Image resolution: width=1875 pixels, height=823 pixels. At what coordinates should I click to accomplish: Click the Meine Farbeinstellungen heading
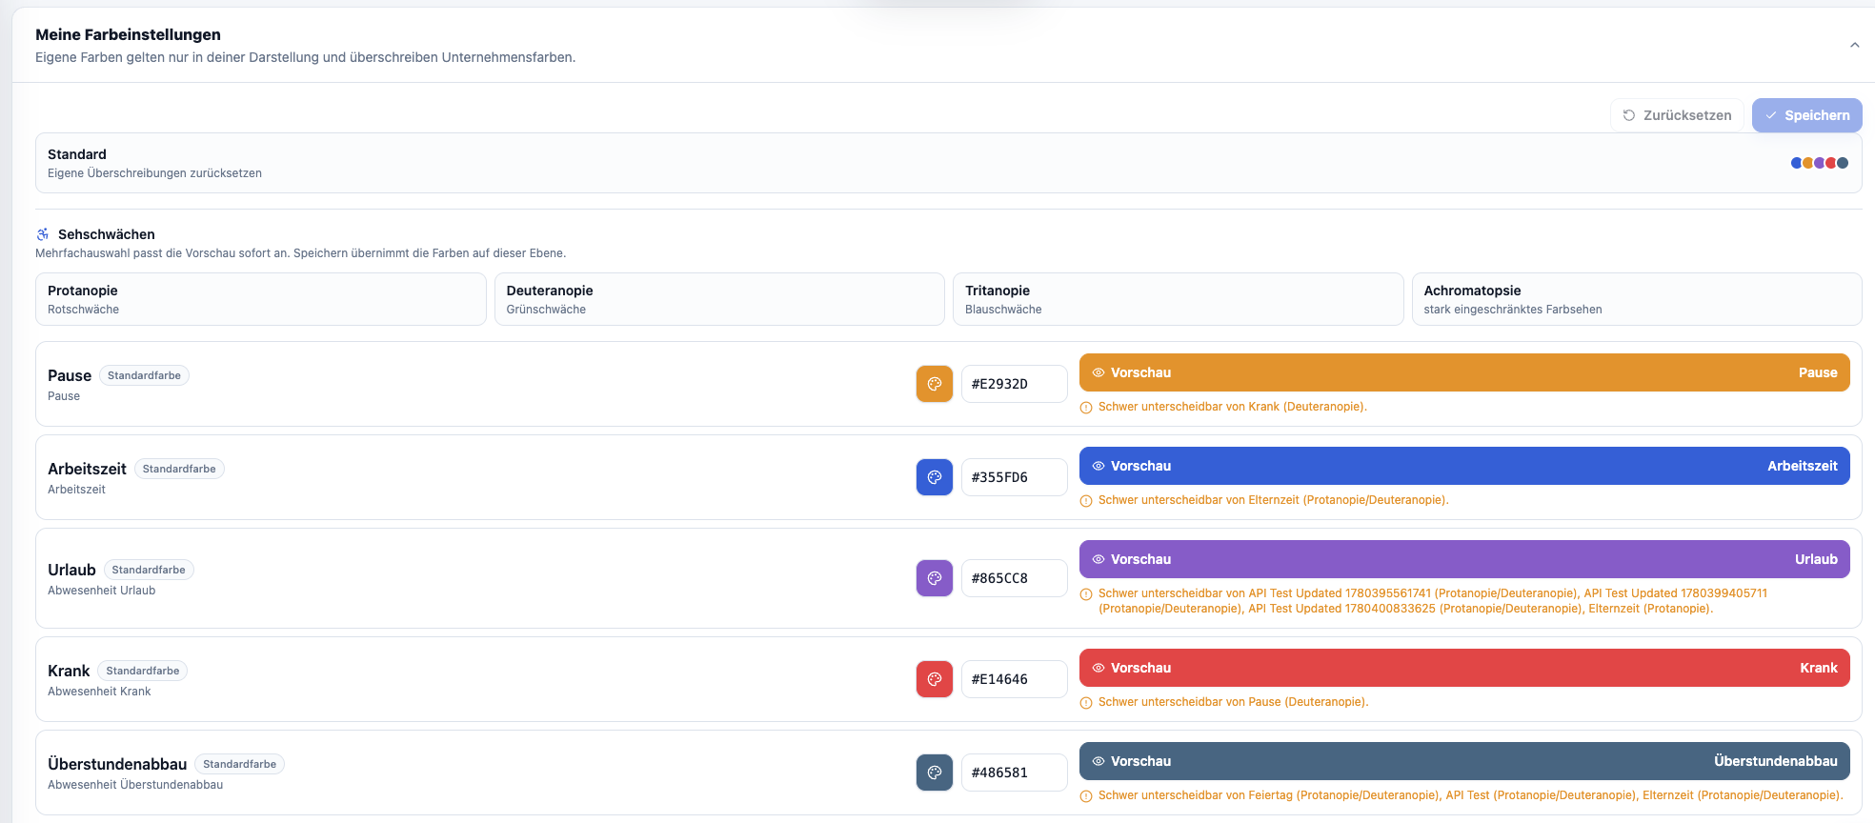tap(128, 34)
